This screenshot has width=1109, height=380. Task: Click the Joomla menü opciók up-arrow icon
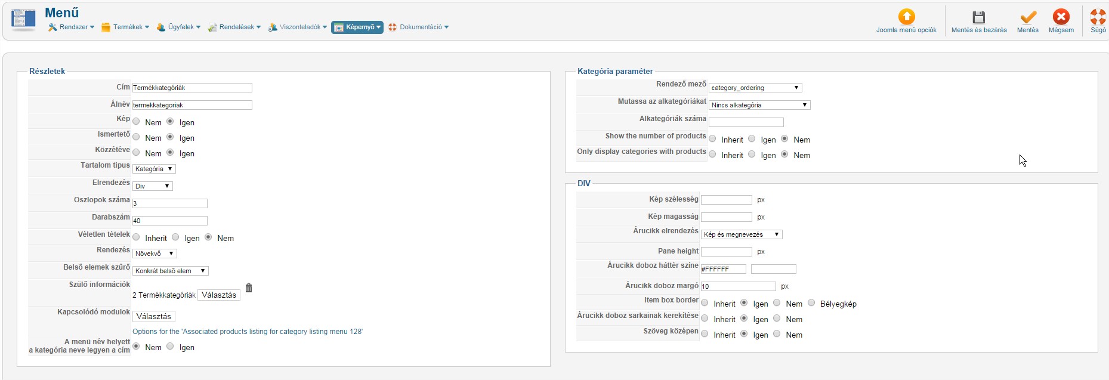pyautogui.click(x=906, y=17)
